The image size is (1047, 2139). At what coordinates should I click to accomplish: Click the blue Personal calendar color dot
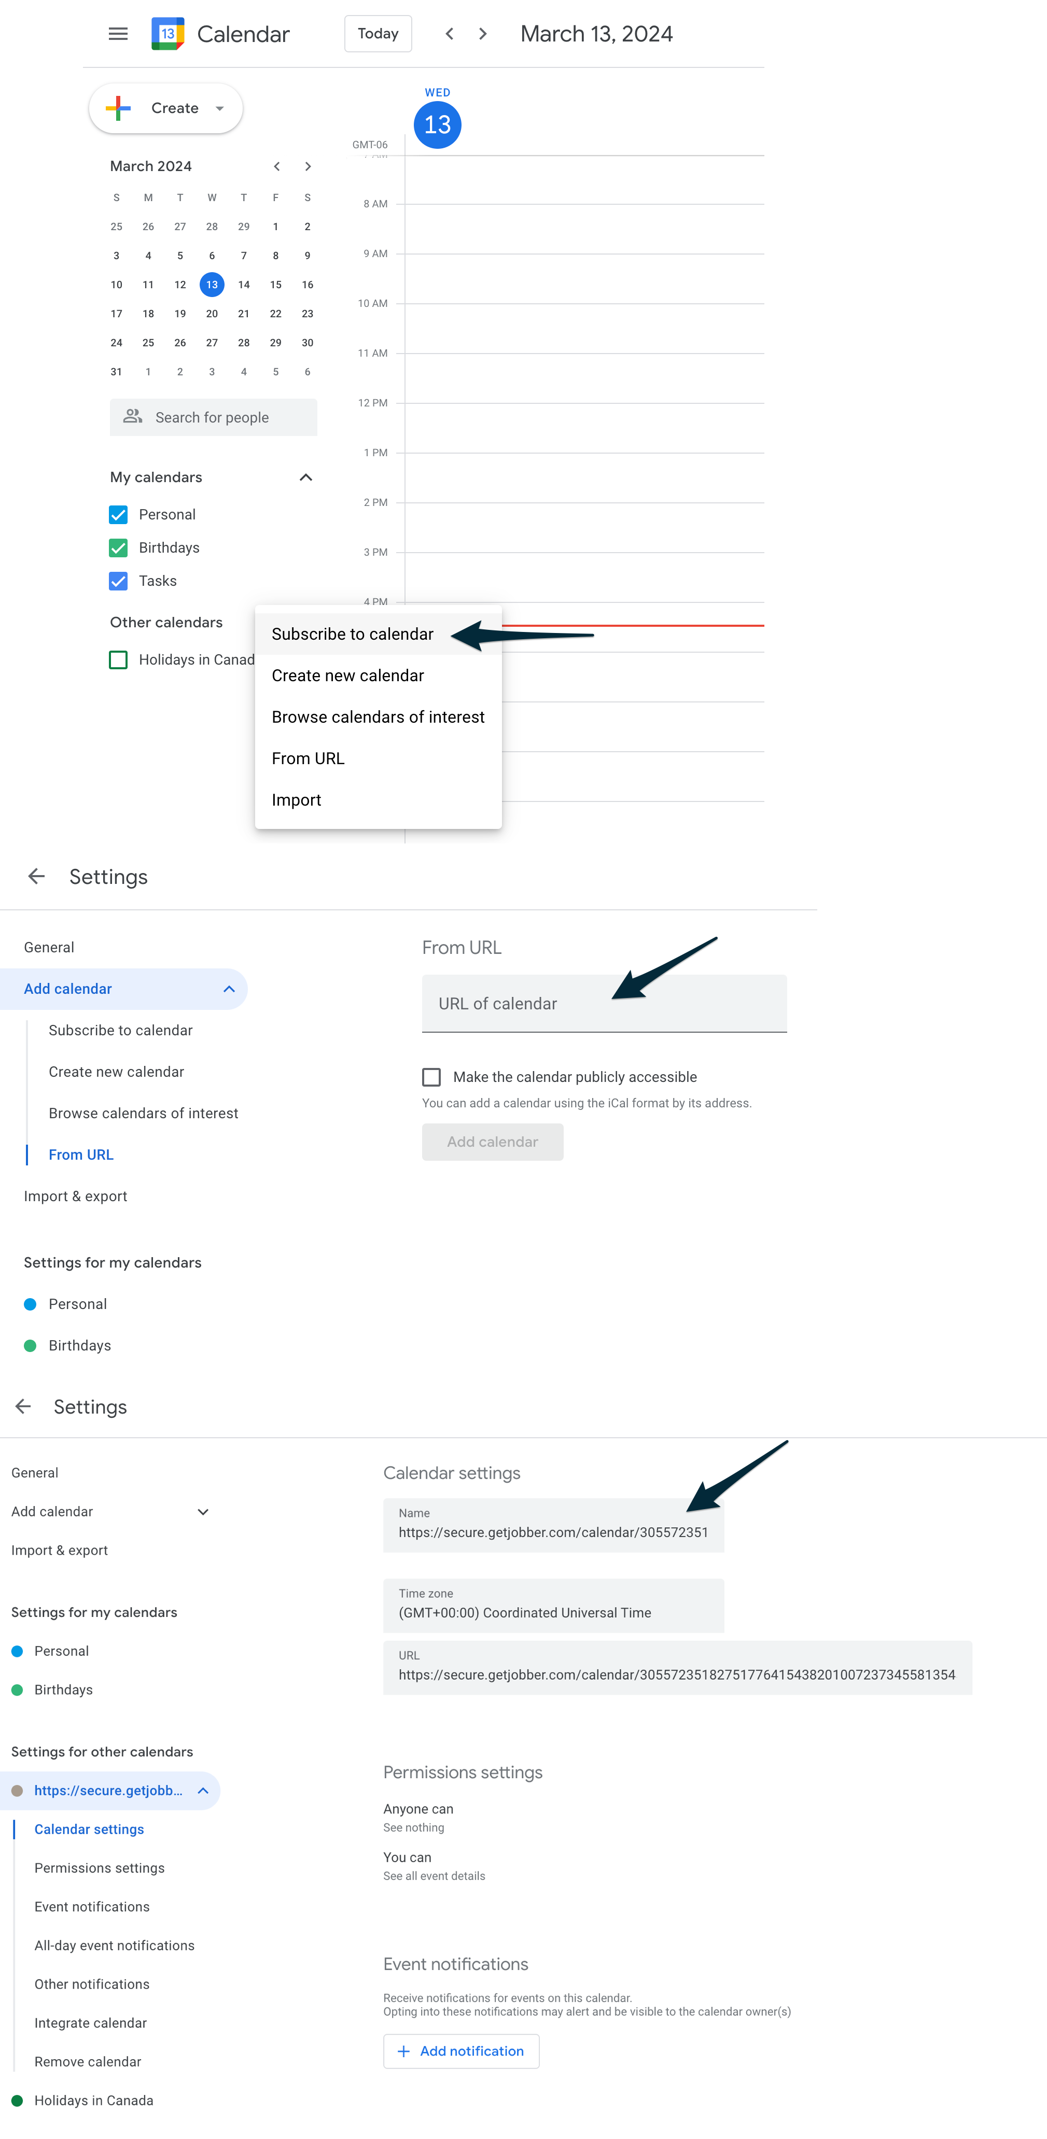(31, 1304)
